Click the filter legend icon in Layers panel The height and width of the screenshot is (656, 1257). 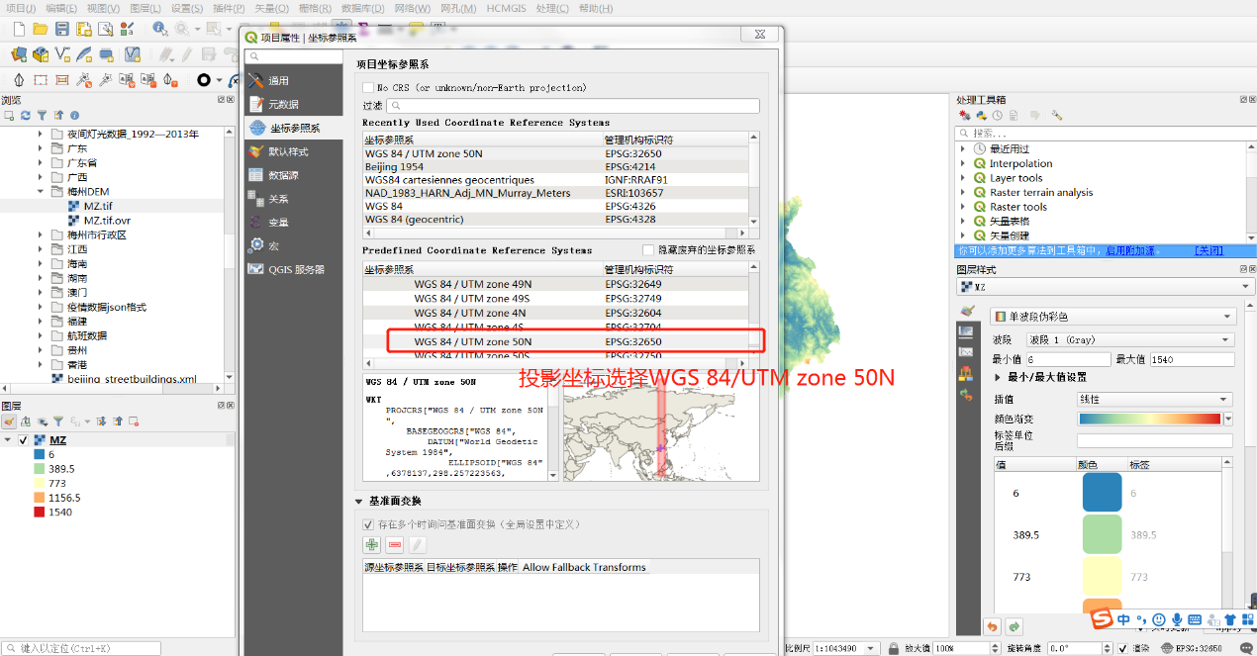pyautogui.click(x=57, y=422)
